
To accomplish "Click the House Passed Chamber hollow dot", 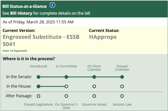I will click(x=122, y=86).
